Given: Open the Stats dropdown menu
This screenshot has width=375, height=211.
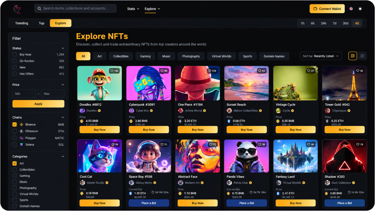Looking at the screenshot, I should point(133,9).
